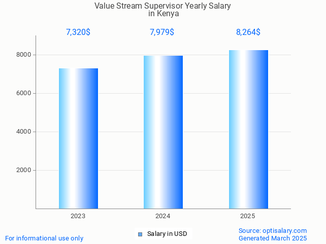The image size is (326, 244).
Task: Click the 7,320$ value label
Action: 78,32
